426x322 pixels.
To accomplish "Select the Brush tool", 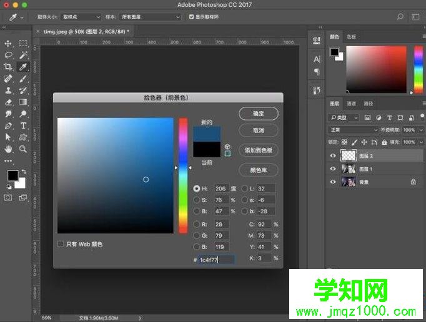I will [23, 79].
